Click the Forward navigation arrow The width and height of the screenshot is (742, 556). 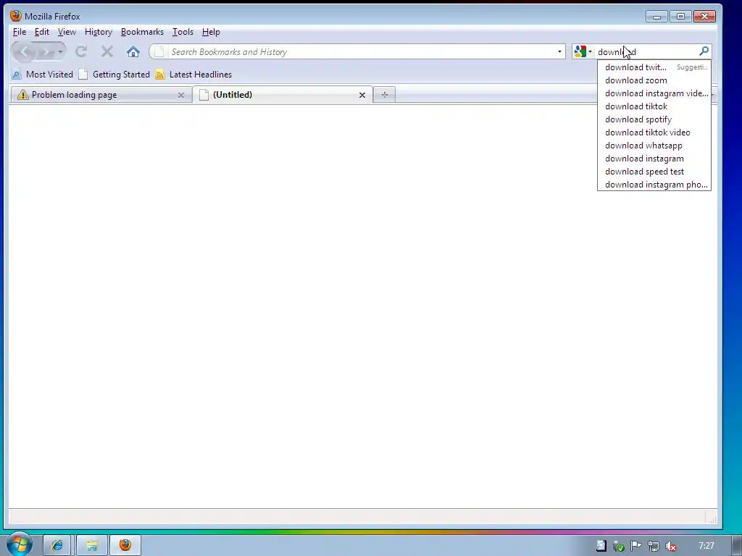46,51
